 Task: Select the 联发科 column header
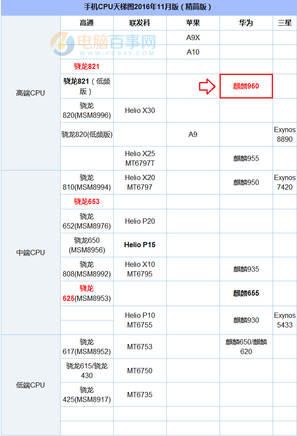coord(140,23)
